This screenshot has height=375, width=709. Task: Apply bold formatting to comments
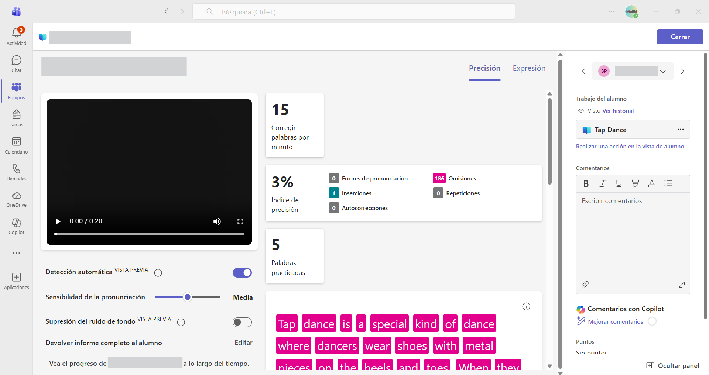586,183
